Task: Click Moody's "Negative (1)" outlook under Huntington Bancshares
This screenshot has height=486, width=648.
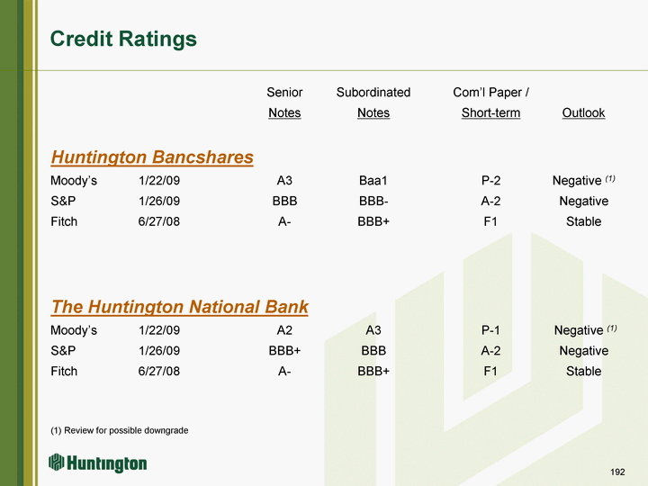Action: (x=583, y=181)
